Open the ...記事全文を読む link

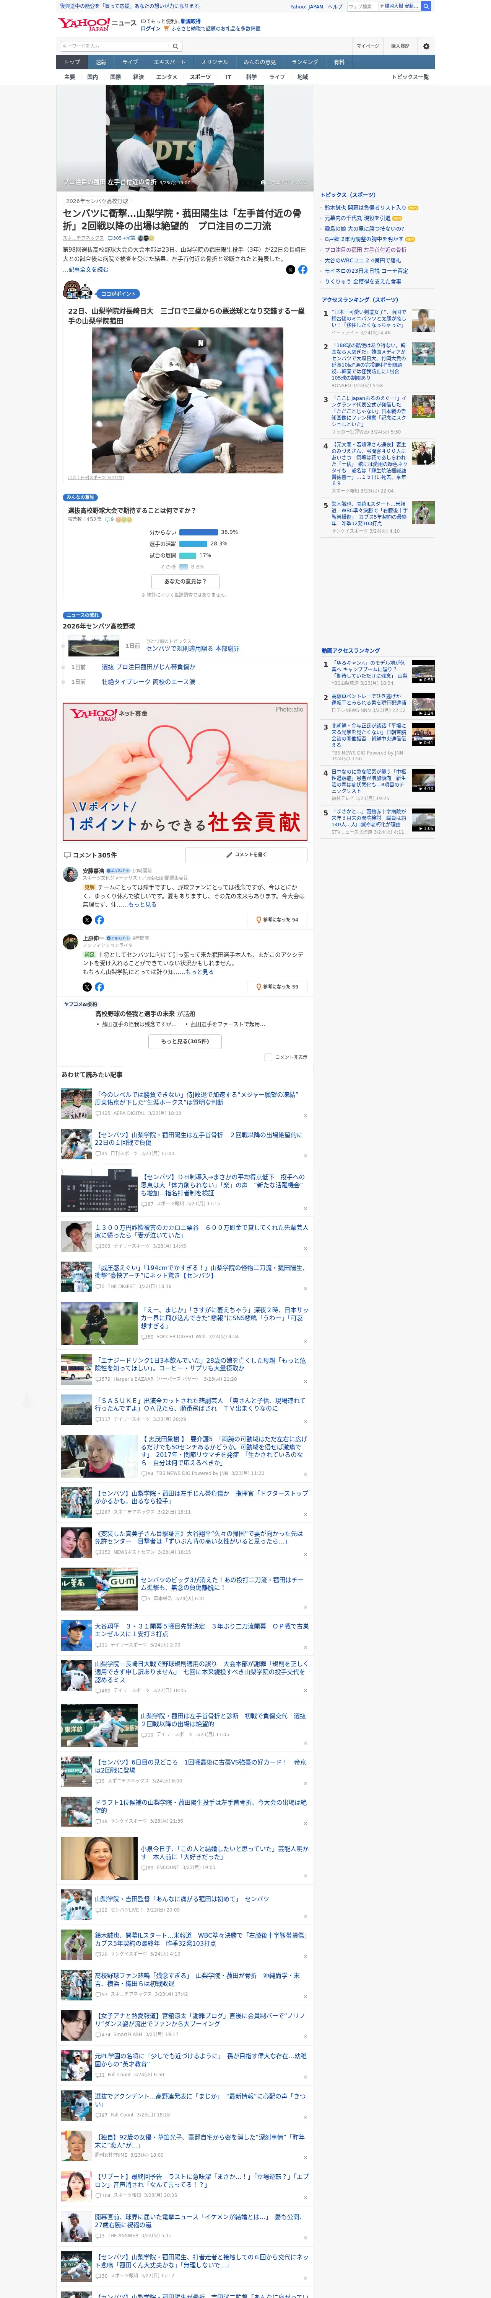point(86,269)
